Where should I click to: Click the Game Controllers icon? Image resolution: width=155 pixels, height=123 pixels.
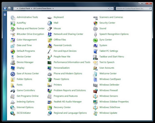(x=13, y=91)
